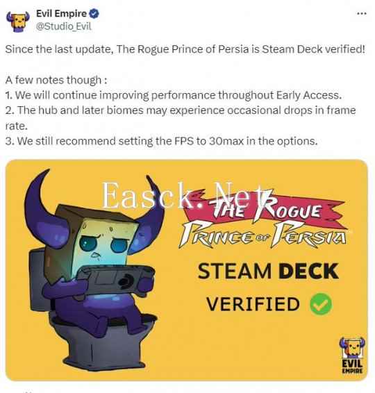Screen dimensions: 375x393
Task: Visit the @Studio_Evil handle link
Action: coord(64,26)
